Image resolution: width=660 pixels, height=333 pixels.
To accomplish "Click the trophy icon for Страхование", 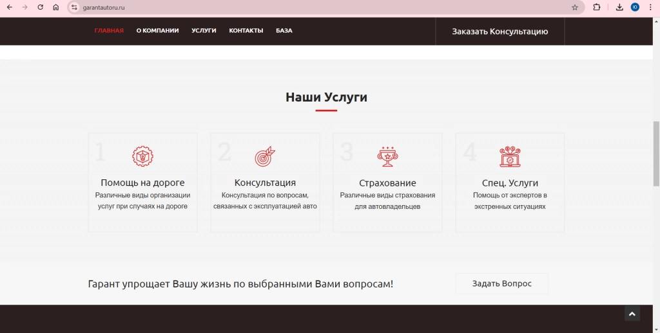I will click(x=387, y=157).
